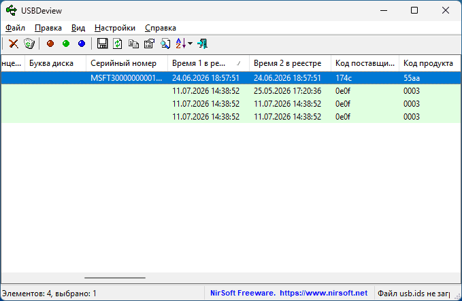This screenshot has height=301, width=462.
Task: Open the Справка menu
Action: coord(161,28)
